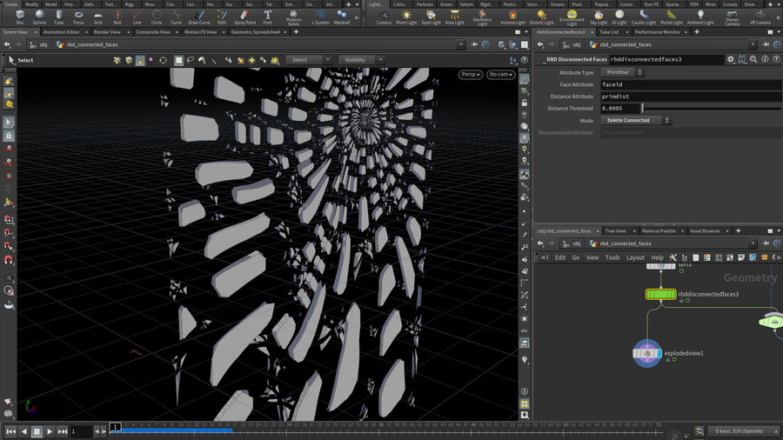This screenshot has height=440, width=783.
Task: Open the Persp viewport dropdown
Action: click(471, 75)
